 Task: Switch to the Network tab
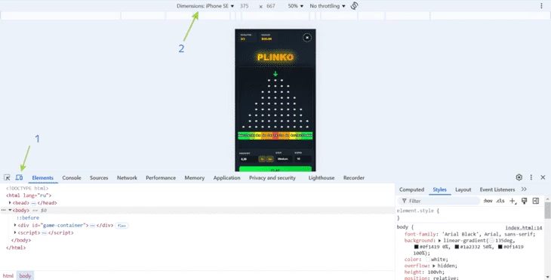pos(127,178)
